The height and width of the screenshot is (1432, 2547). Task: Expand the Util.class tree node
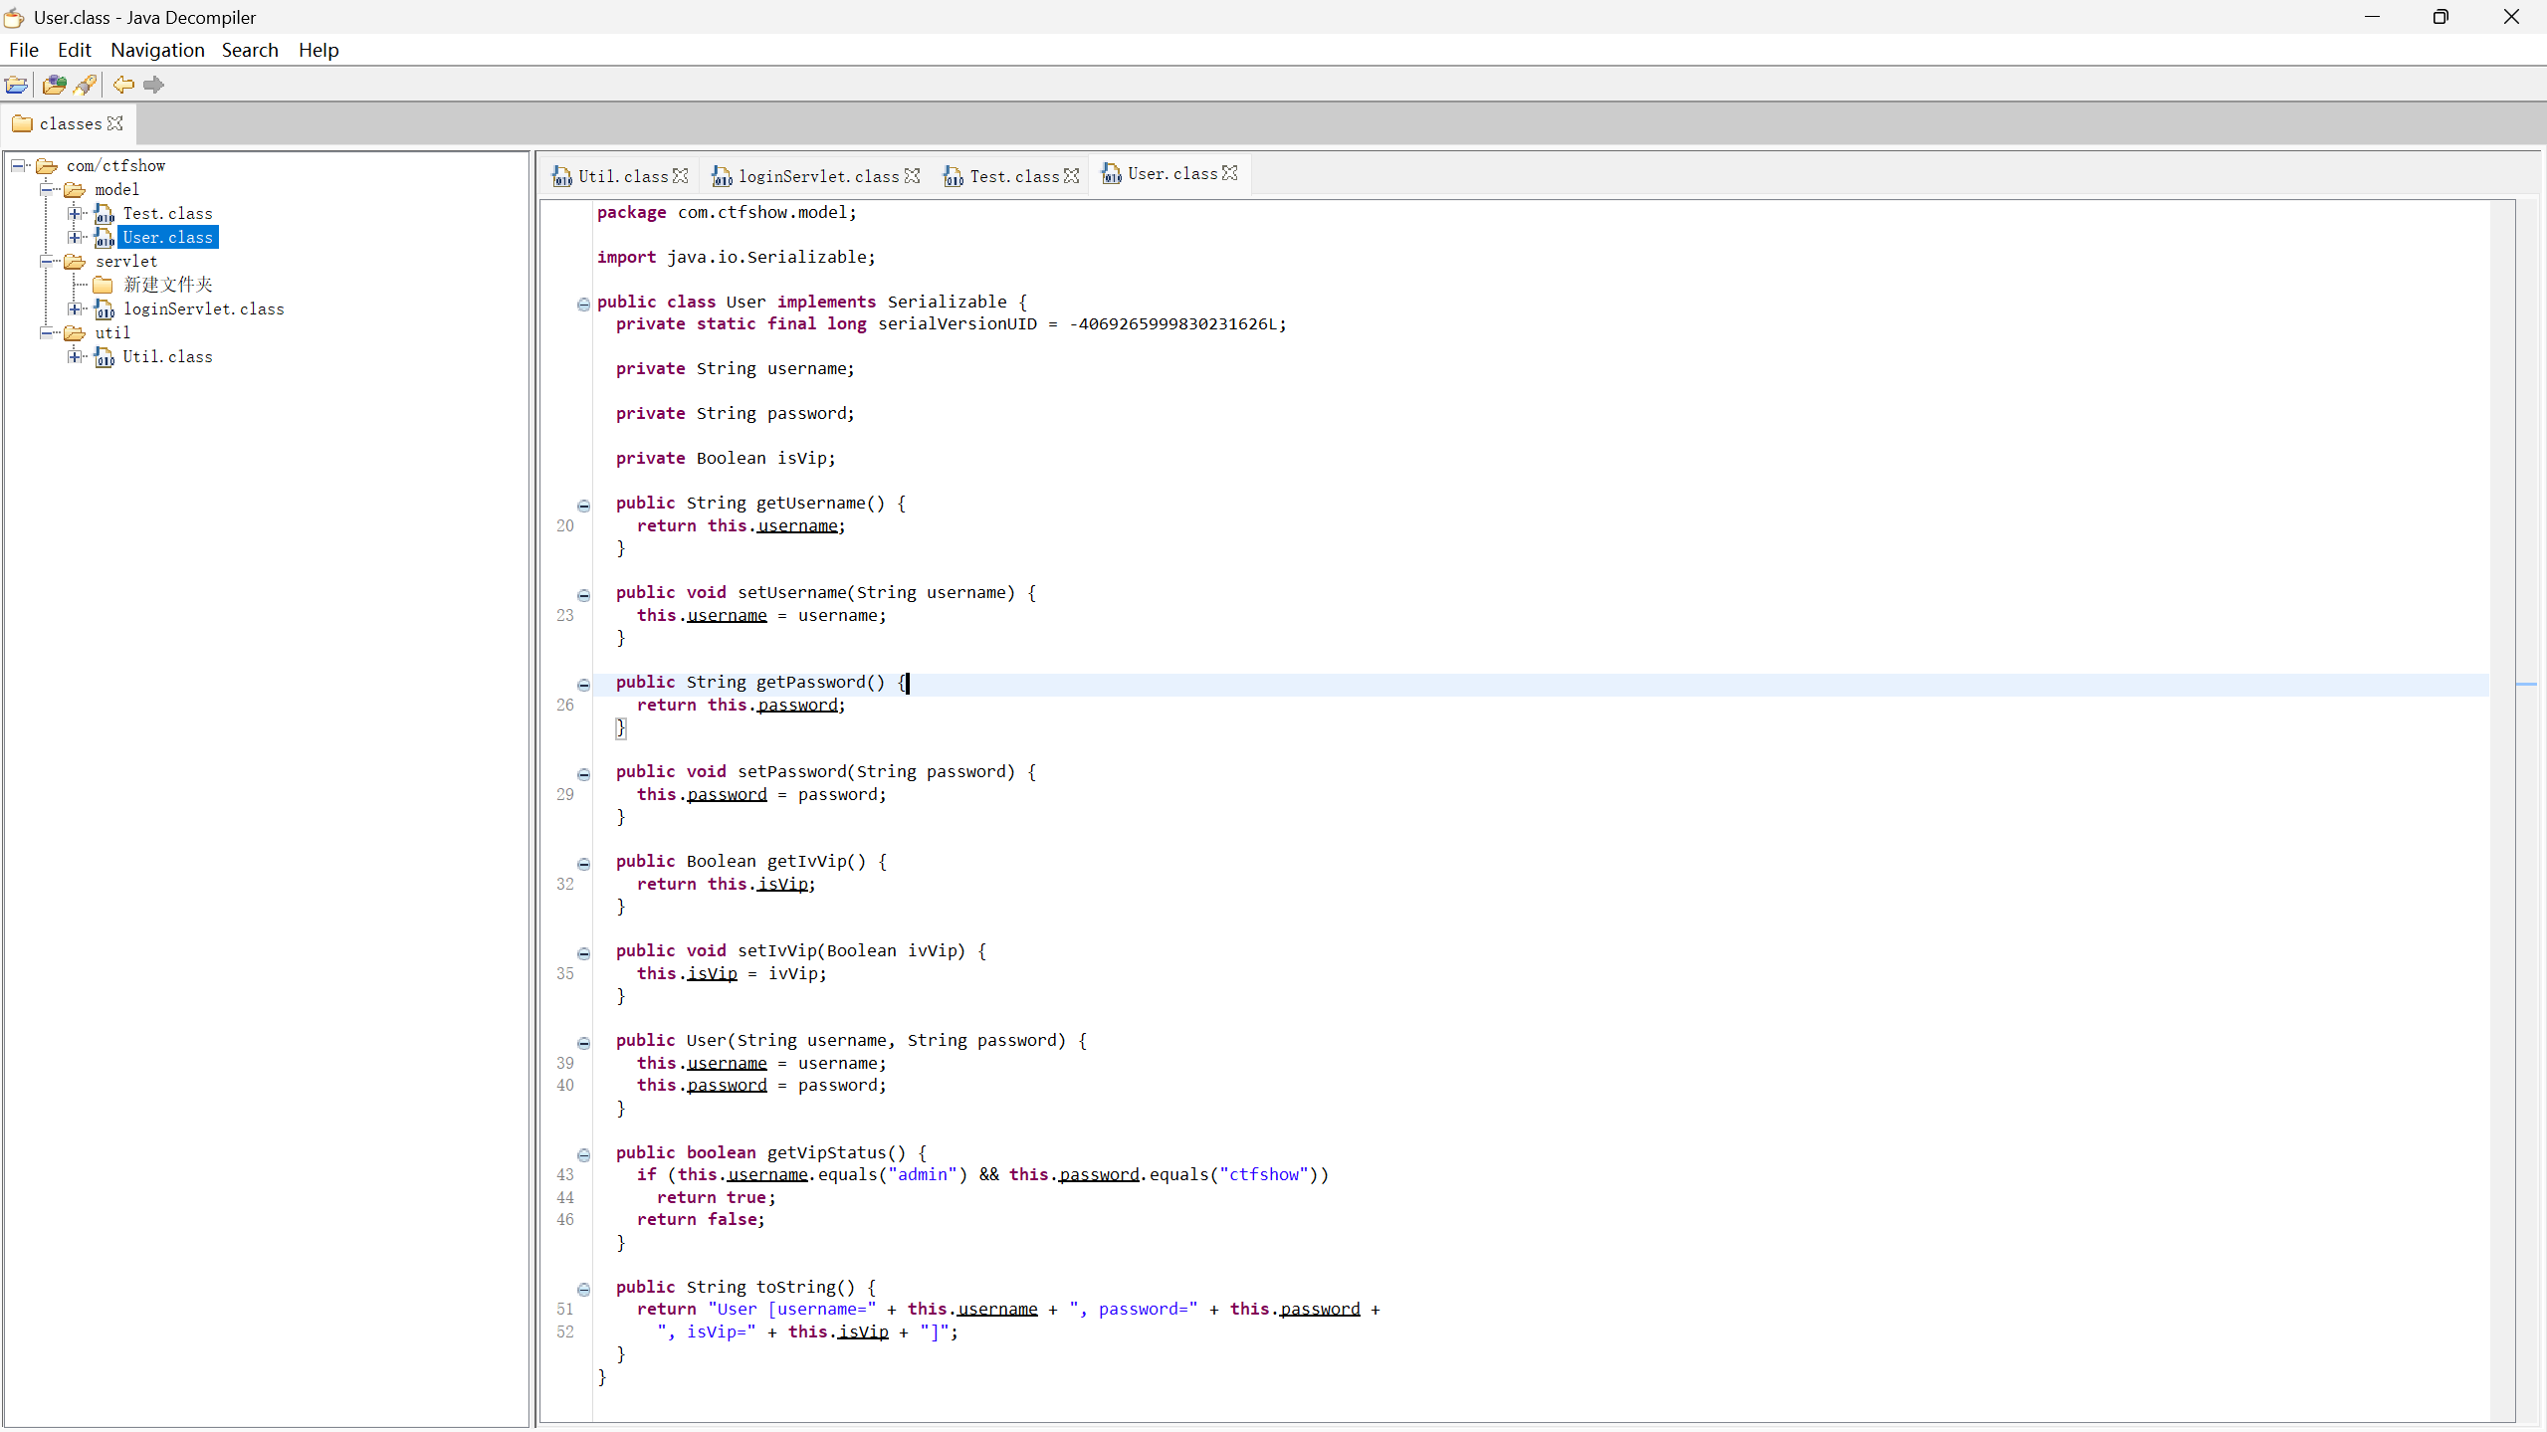tap(75, 356)
